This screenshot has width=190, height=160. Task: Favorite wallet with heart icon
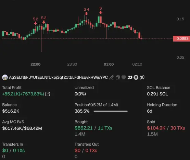point(124,77)
